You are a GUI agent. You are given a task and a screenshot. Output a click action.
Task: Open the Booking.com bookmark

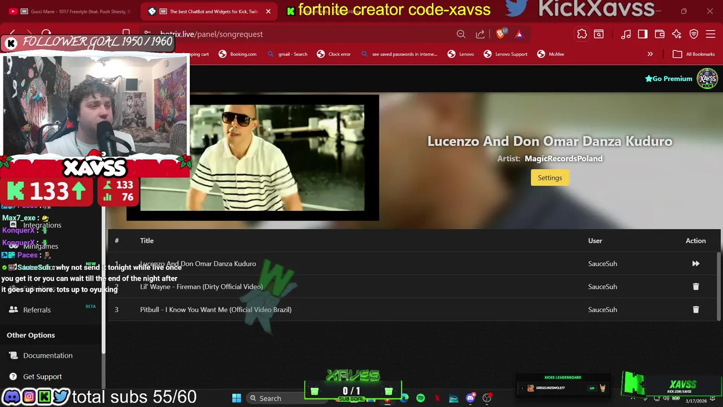click(x=238, y=54)
